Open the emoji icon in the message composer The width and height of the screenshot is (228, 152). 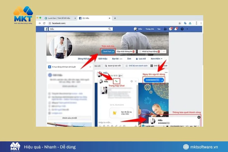pyautogui.click(x=124, y=126)
